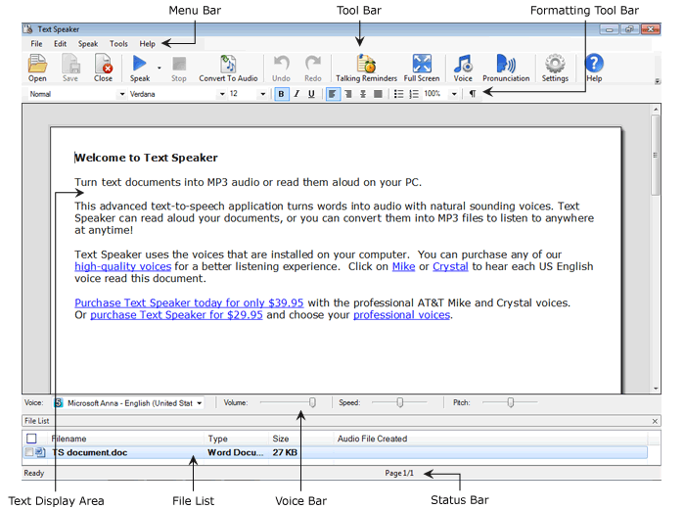685x509 pixels.
Task: Open the Tools menu
Action: (118, 44)
